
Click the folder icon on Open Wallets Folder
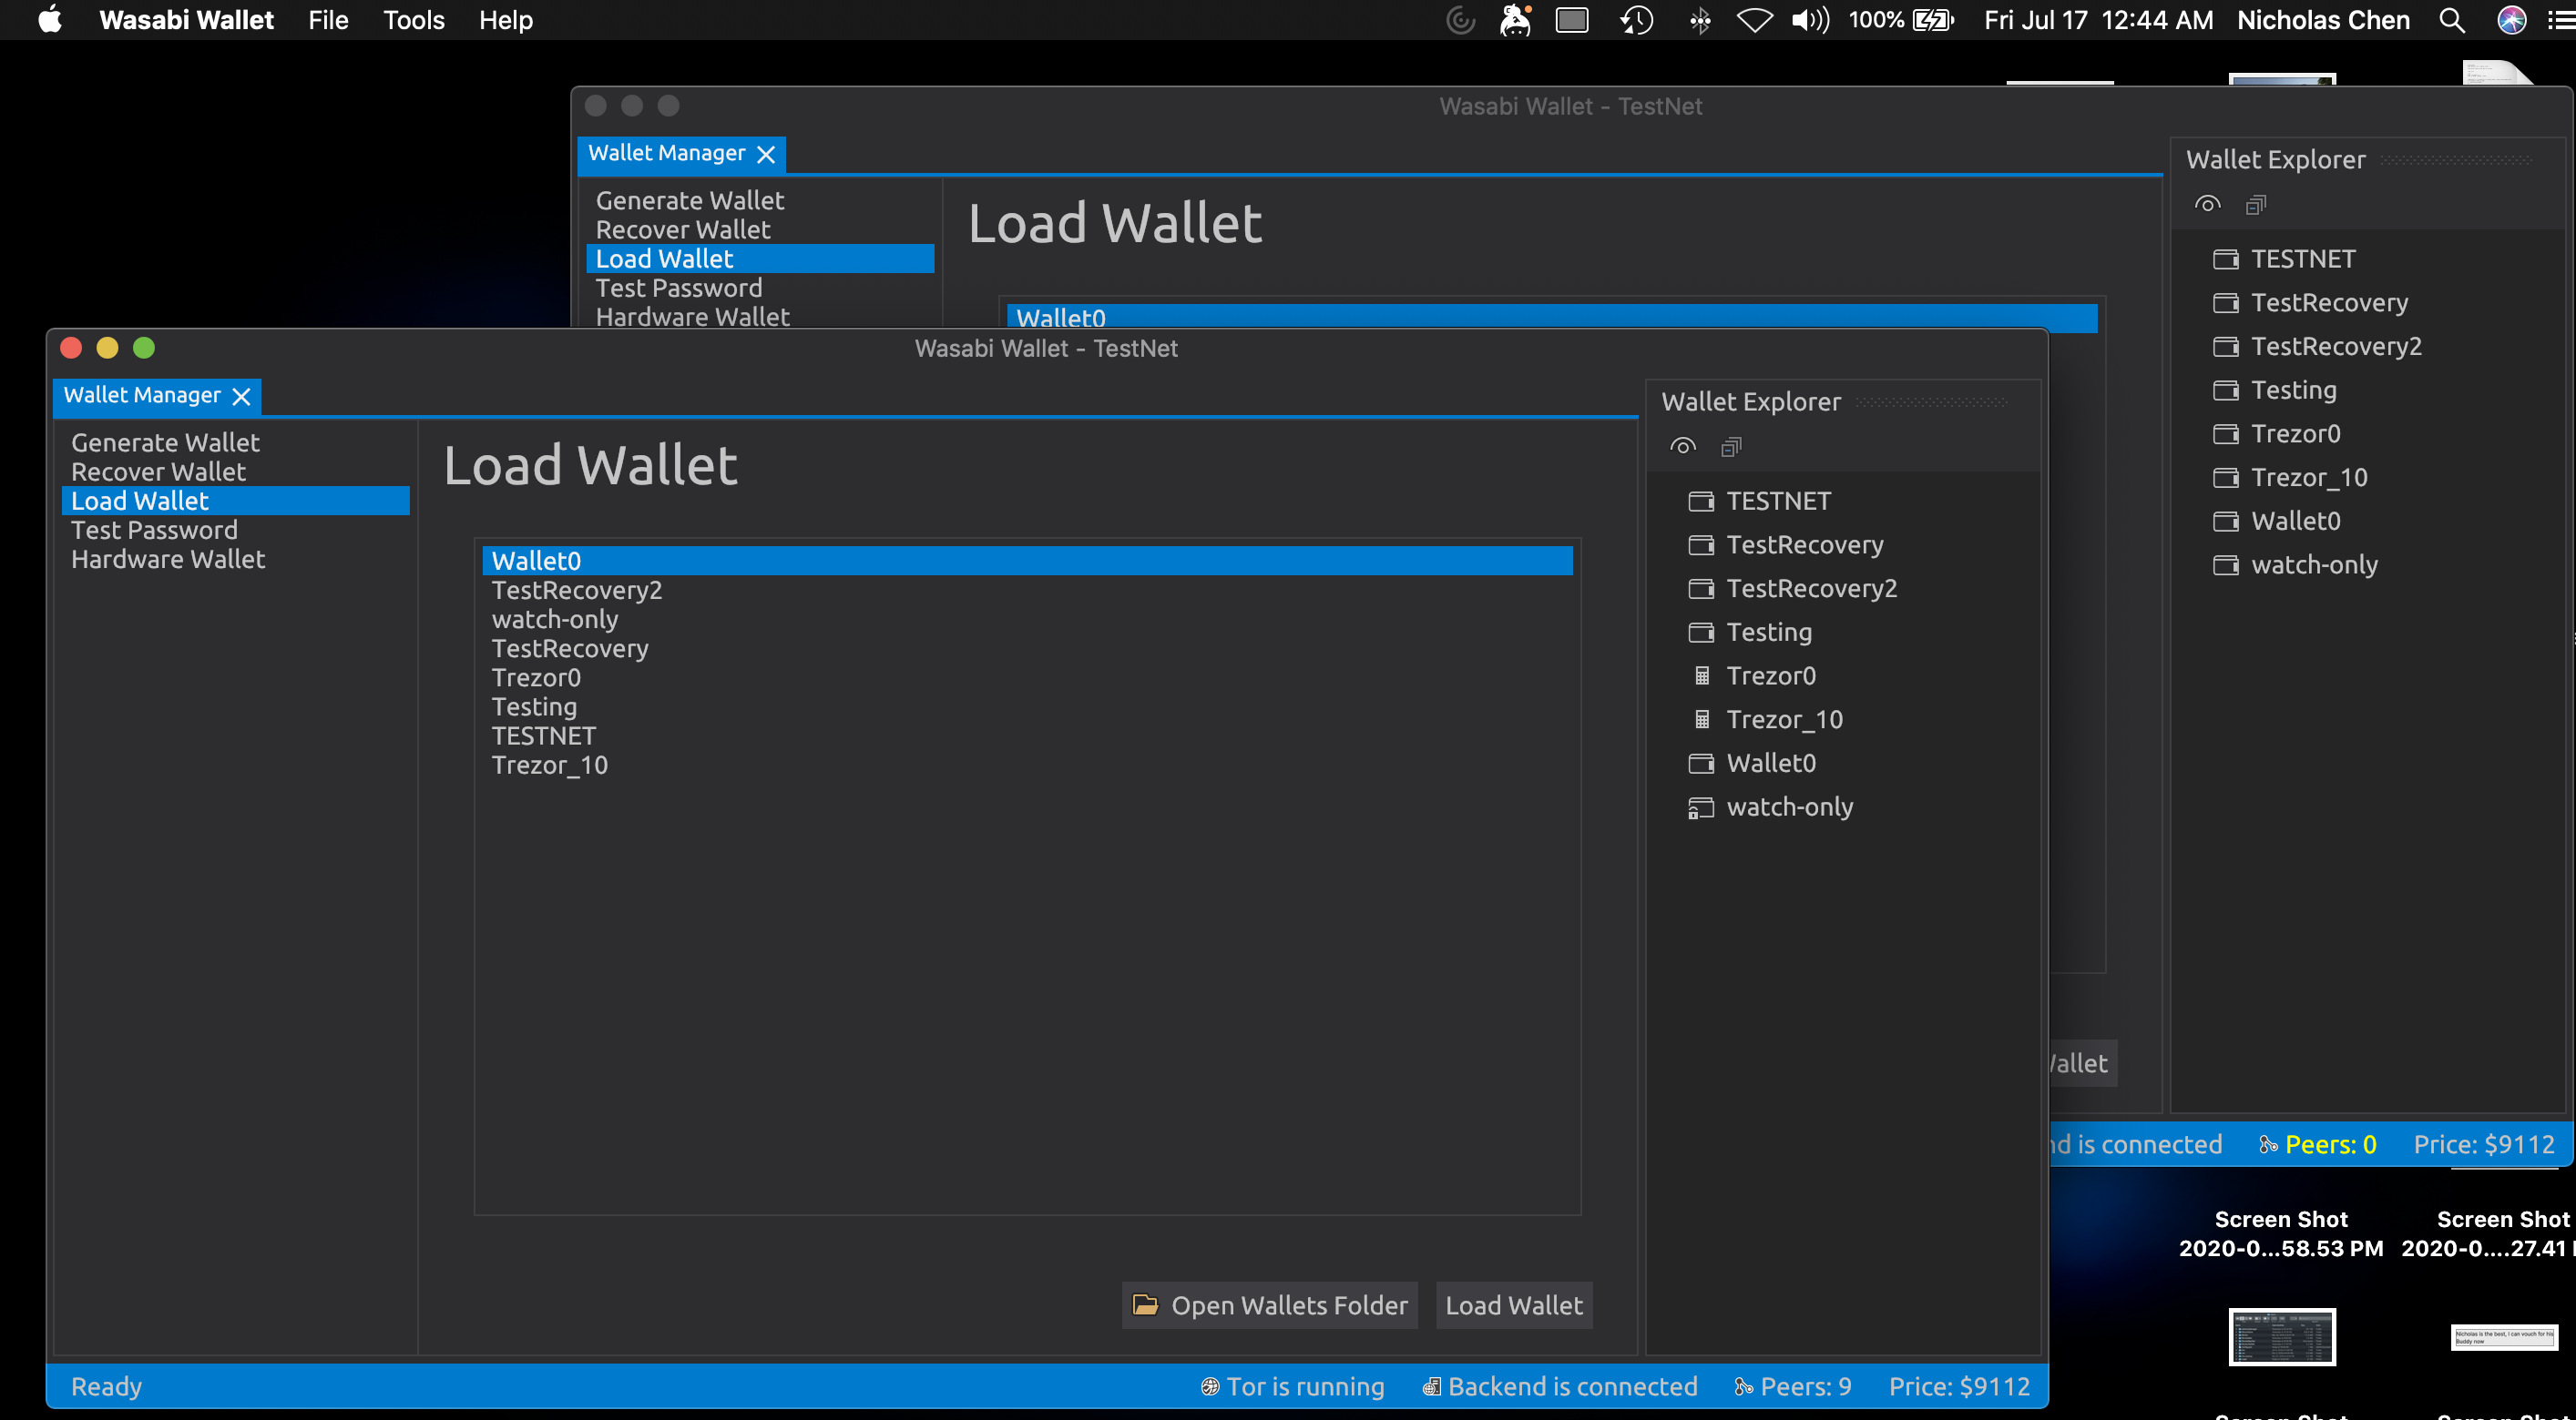point(1145,1305)
